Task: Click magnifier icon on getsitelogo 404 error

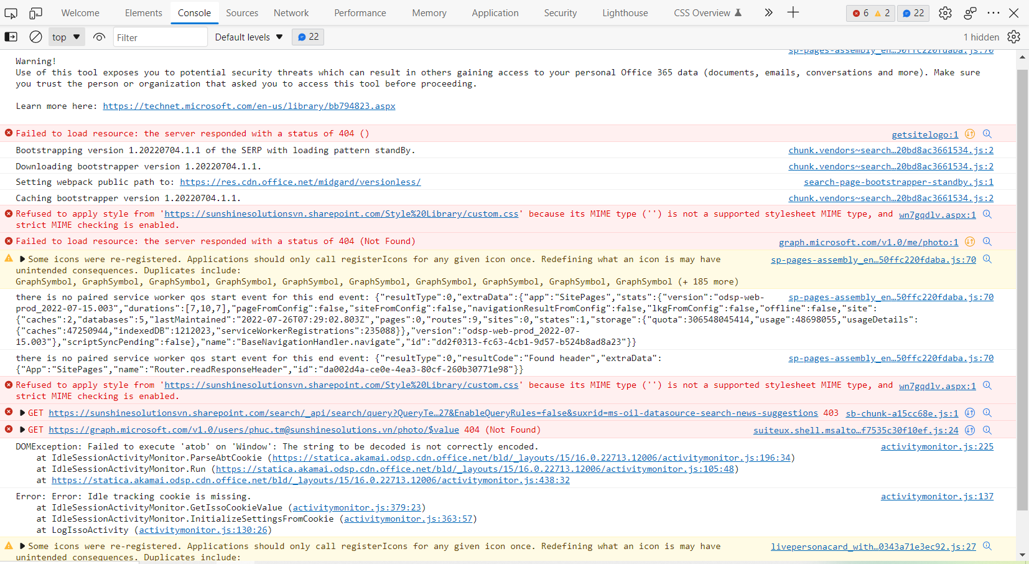Action: [x=987, y=133]
